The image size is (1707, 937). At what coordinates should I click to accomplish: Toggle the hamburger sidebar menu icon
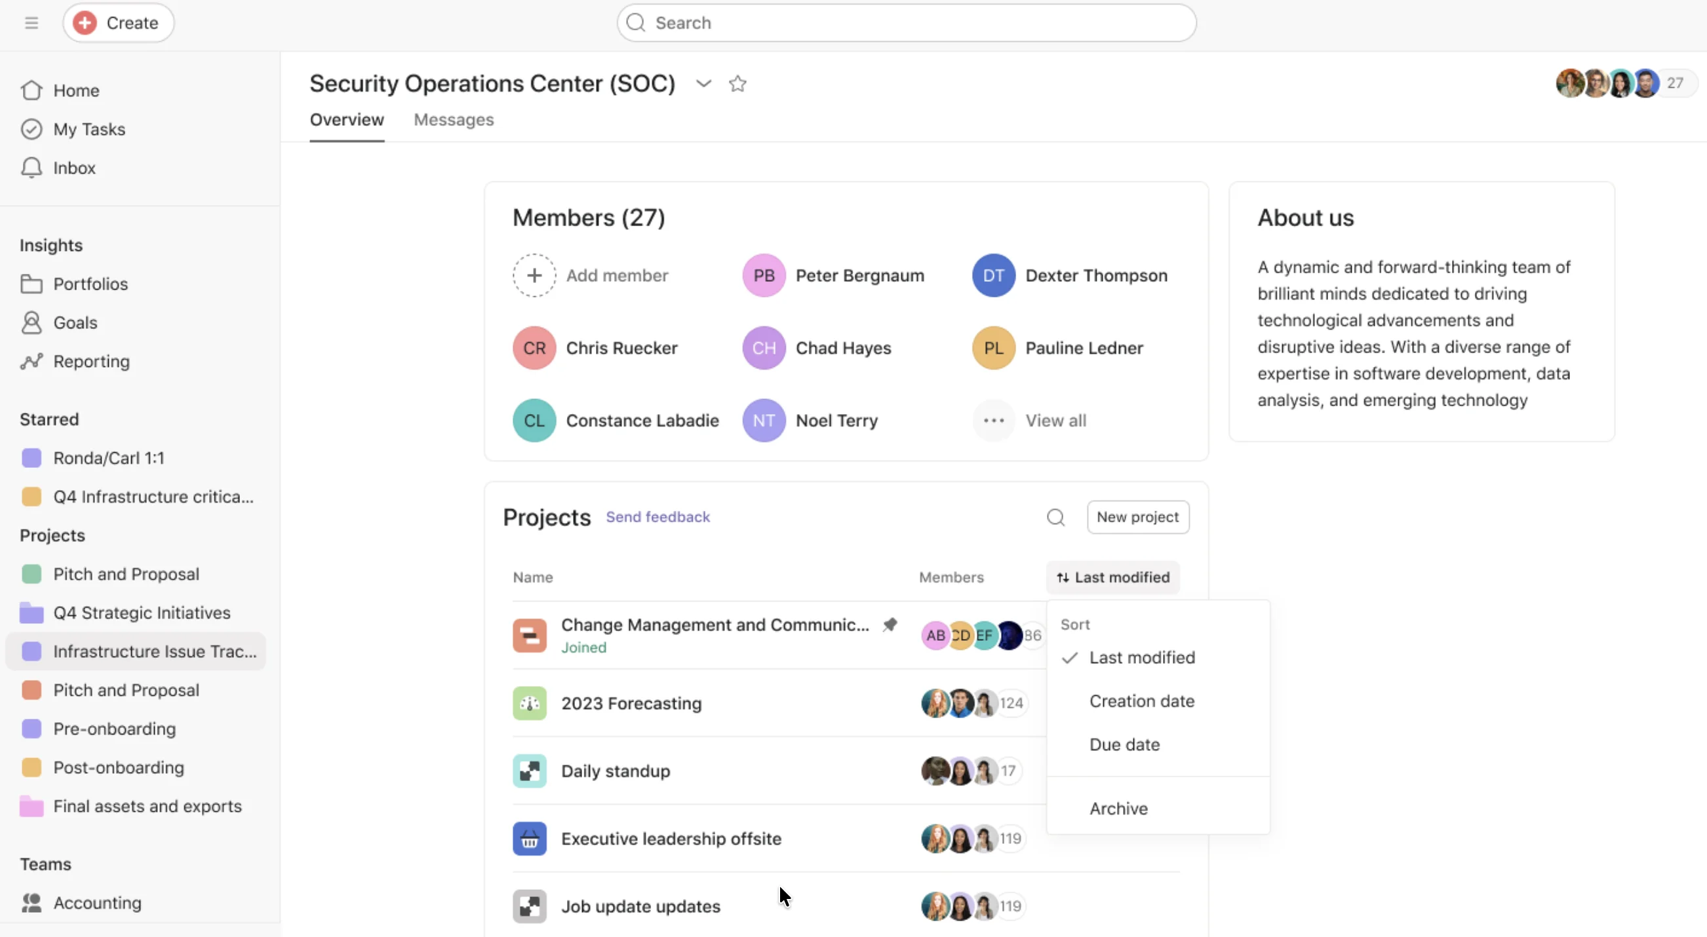click(31, 23)
